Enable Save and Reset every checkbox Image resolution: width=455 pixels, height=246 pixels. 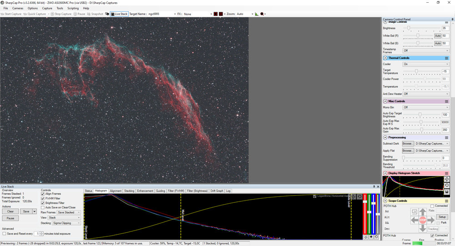[4, 234]
